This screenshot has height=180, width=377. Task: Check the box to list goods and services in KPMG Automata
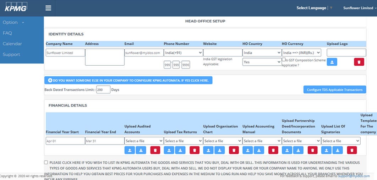(x=46, y=162)
